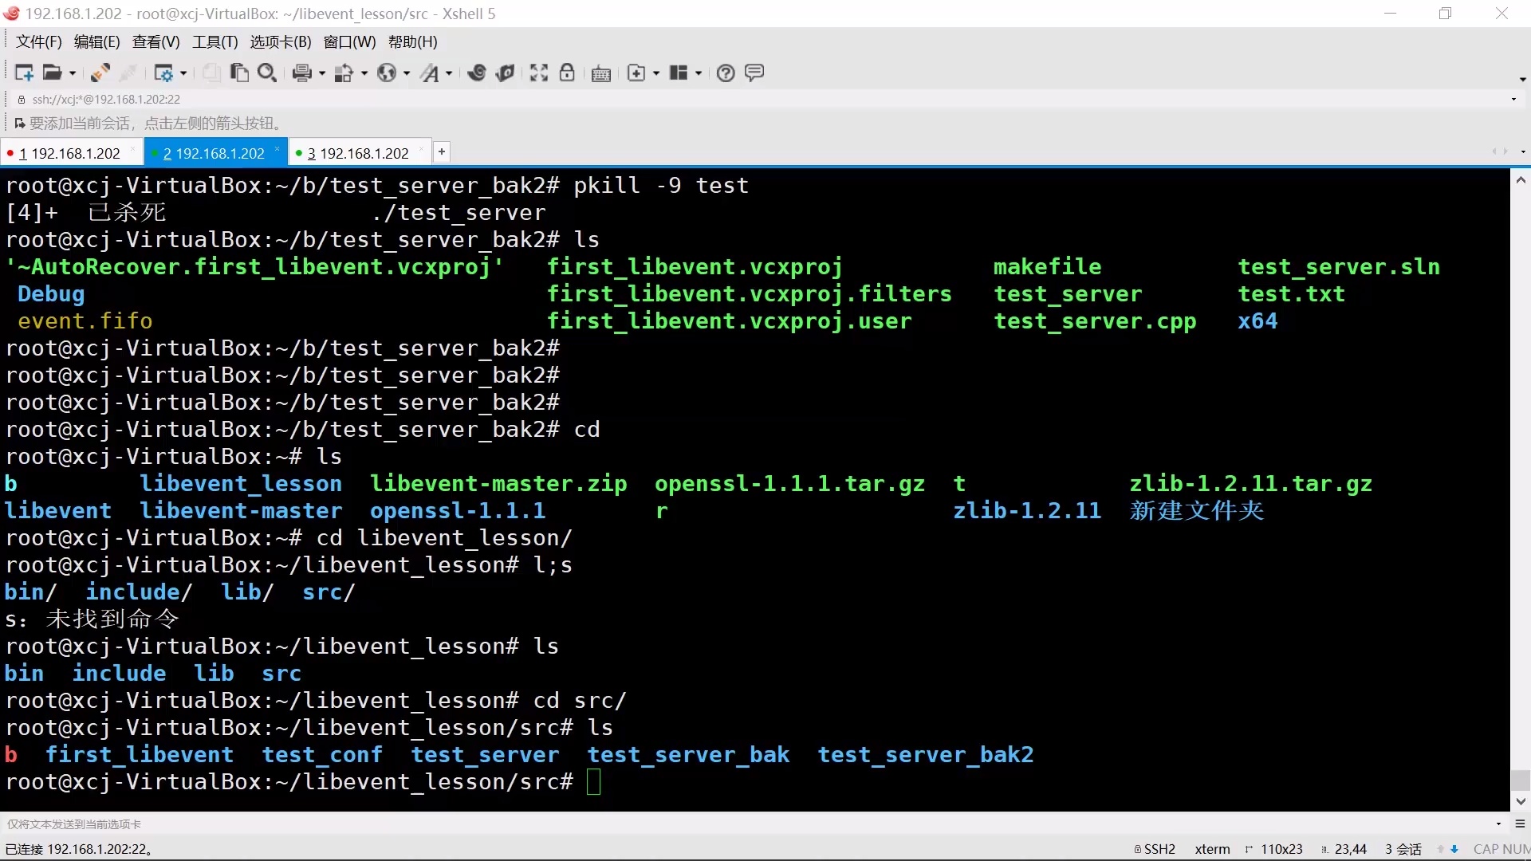Expand the encoding globe dropdown arrow
This screenshot has width=1531, height=861.
click(407, 73)
